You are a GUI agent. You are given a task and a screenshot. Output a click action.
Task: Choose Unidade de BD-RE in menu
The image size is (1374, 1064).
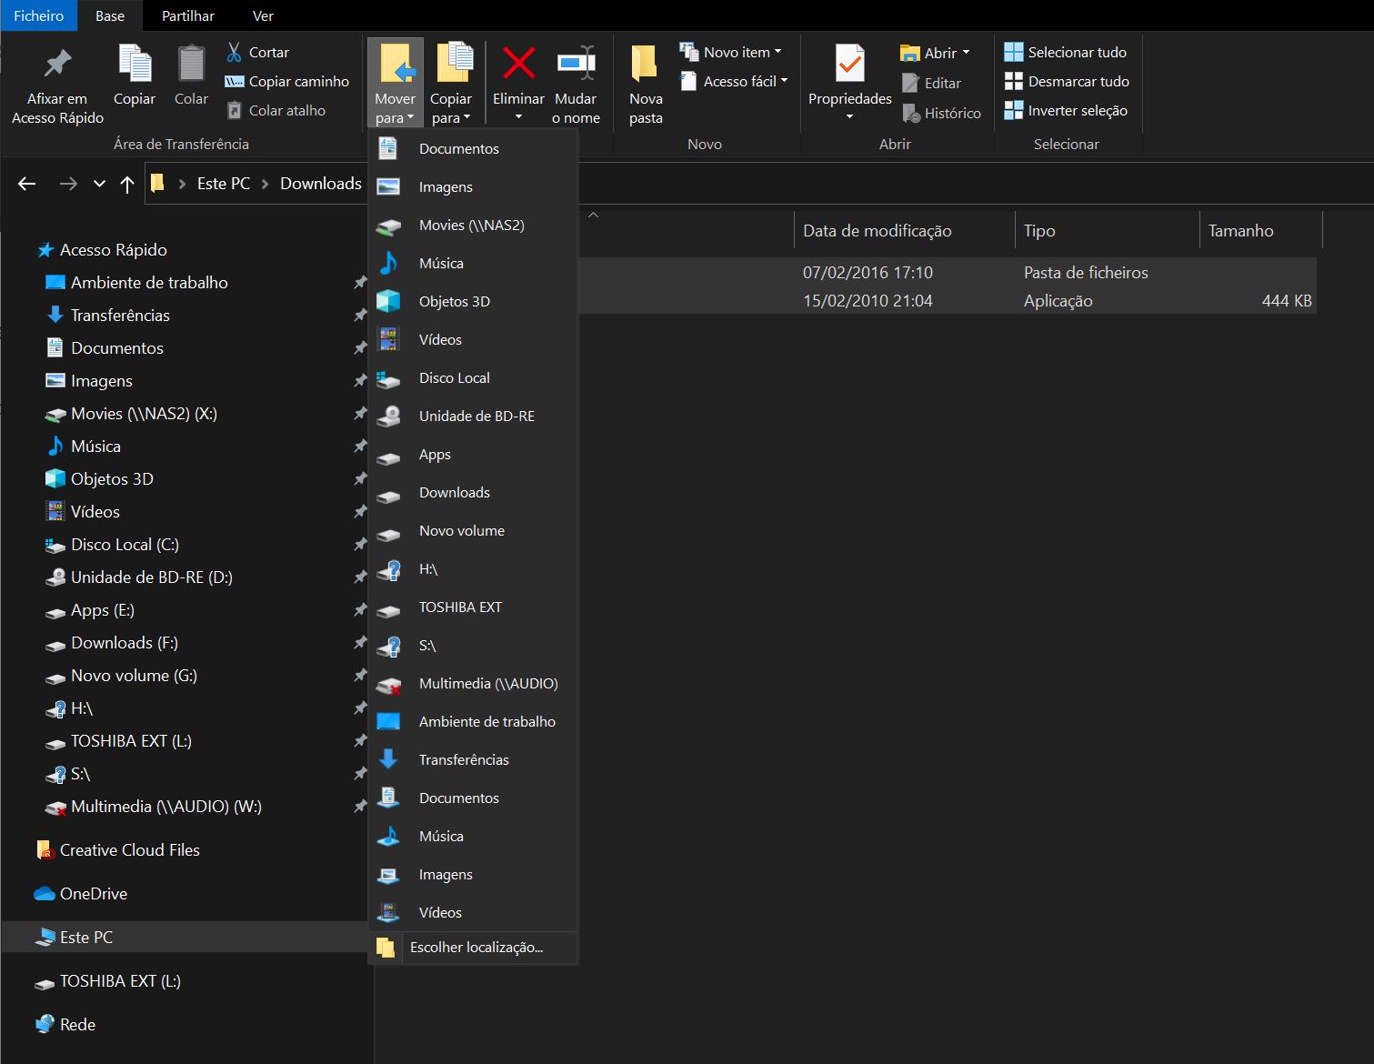(x=473, y=416)
